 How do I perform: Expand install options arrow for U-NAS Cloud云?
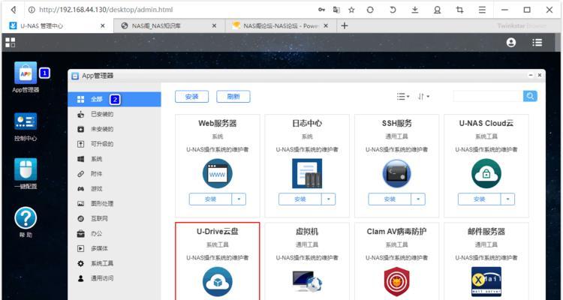coord(507,199)
